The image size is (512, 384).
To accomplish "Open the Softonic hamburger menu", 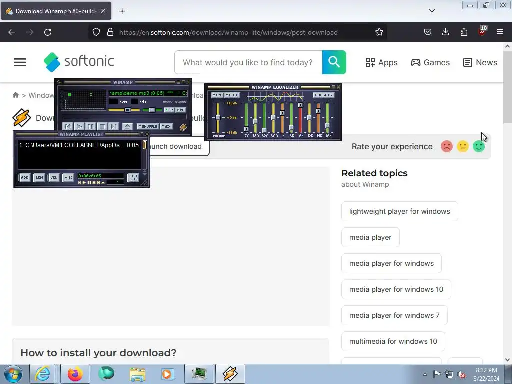I will pyautogui.click(x=20, y=62).
